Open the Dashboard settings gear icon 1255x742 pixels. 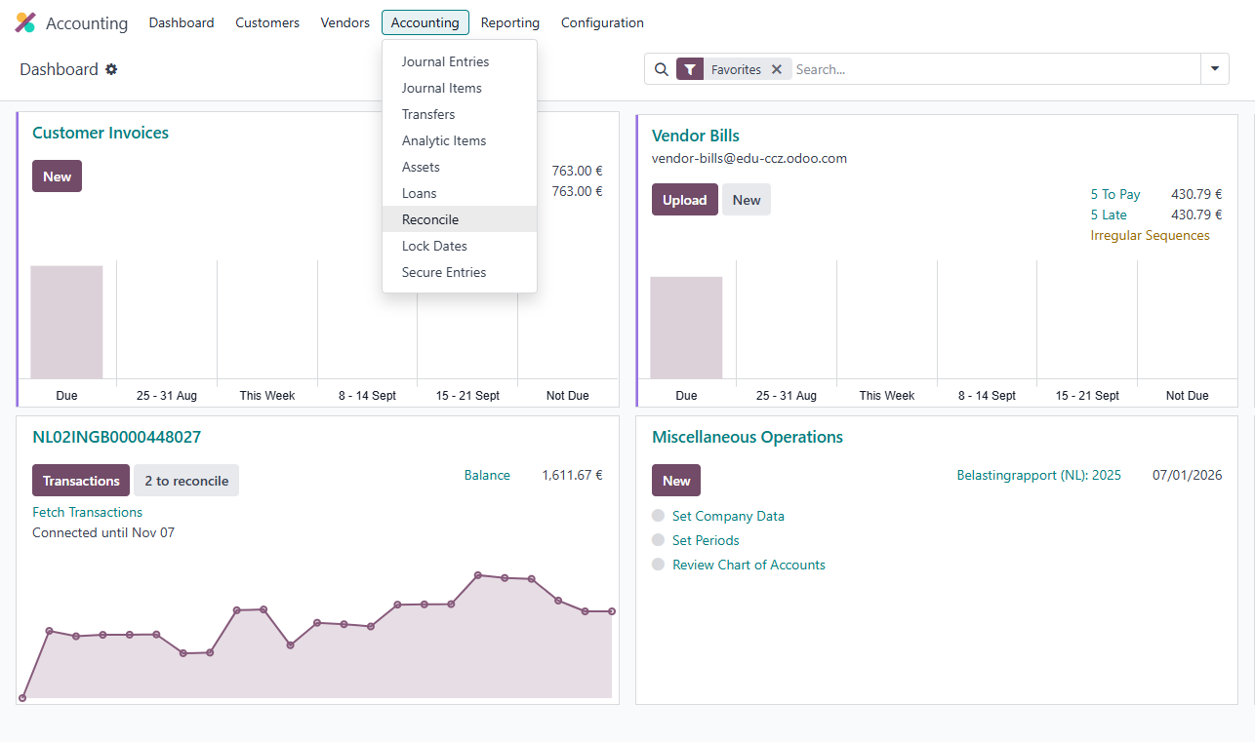(111, 69)
